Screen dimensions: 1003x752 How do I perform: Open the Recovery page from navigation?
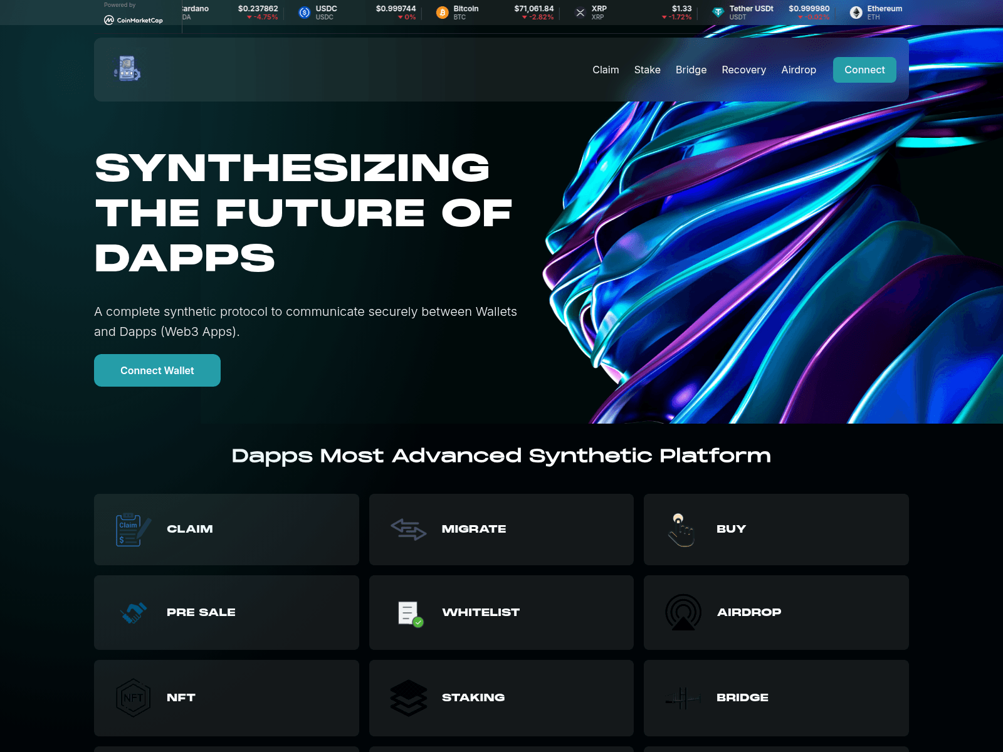click(x=743, y=70)
